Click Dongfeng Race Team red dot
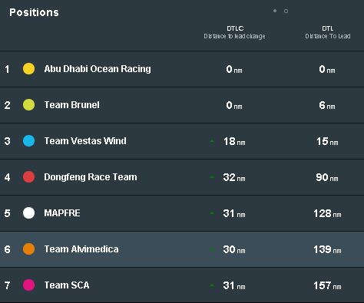The height and width of the screenshot is (303, 364). coord(28,177)
